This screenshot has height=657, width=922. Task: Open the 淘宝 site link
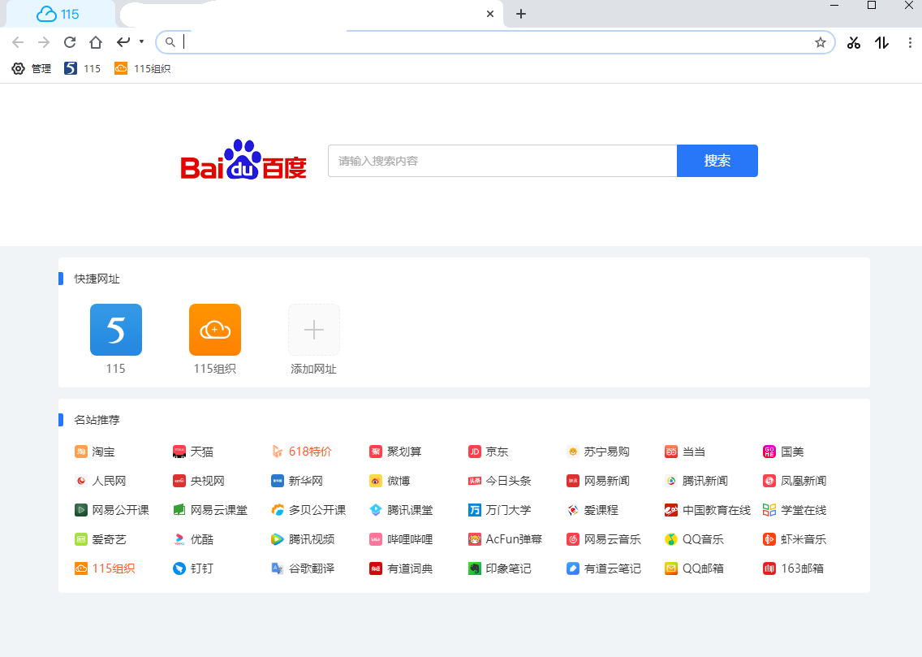coord(95,452)
